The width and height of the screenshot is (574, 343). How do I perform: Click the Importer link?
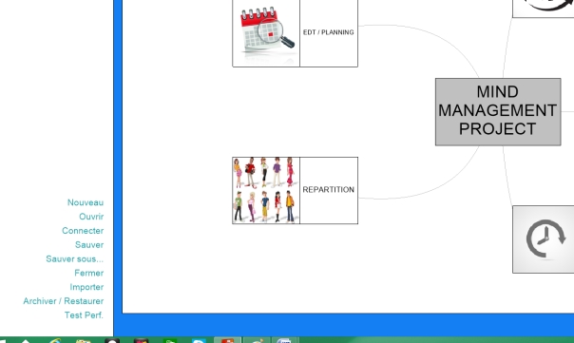[86, 287]
